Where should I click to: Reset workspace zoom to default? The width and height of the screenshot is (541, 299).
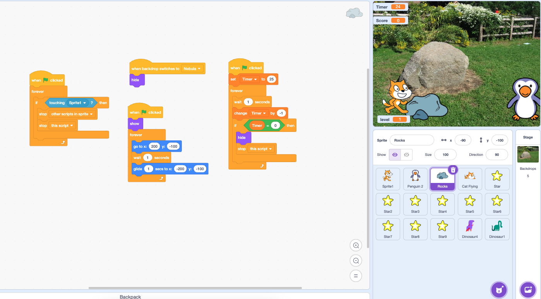click(356, 276)
